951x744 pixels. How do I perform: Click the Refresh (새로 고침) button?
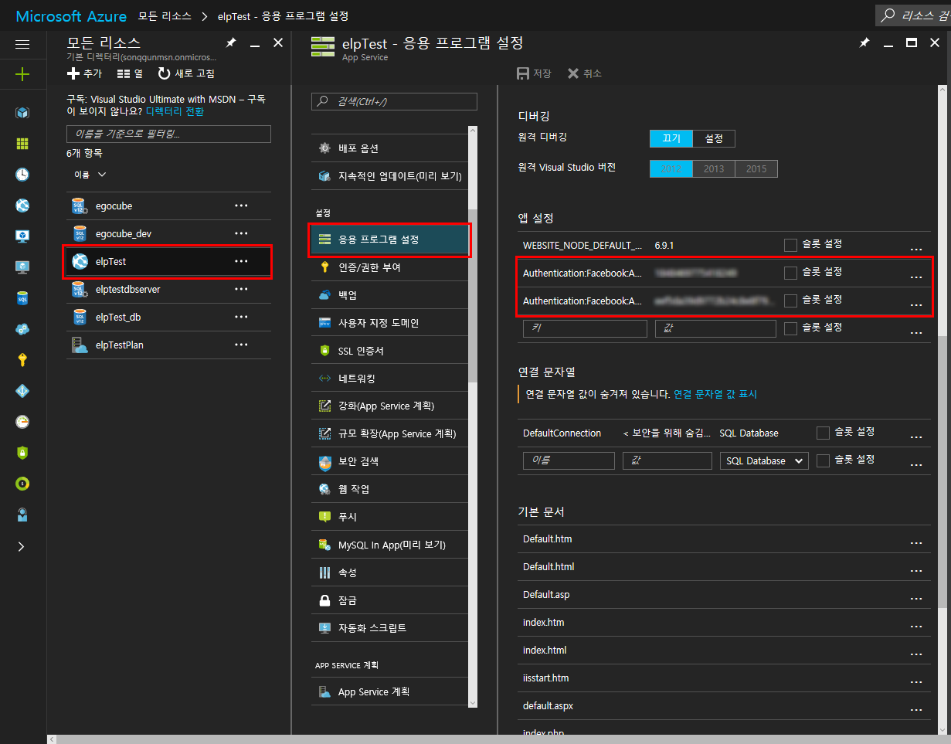[186, 73]
